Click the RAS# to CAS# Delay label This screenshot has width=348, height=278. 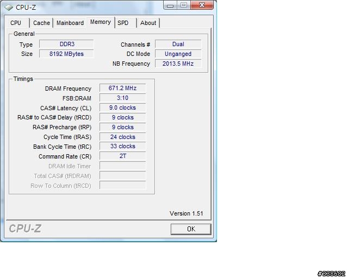(x=54, y=117)
